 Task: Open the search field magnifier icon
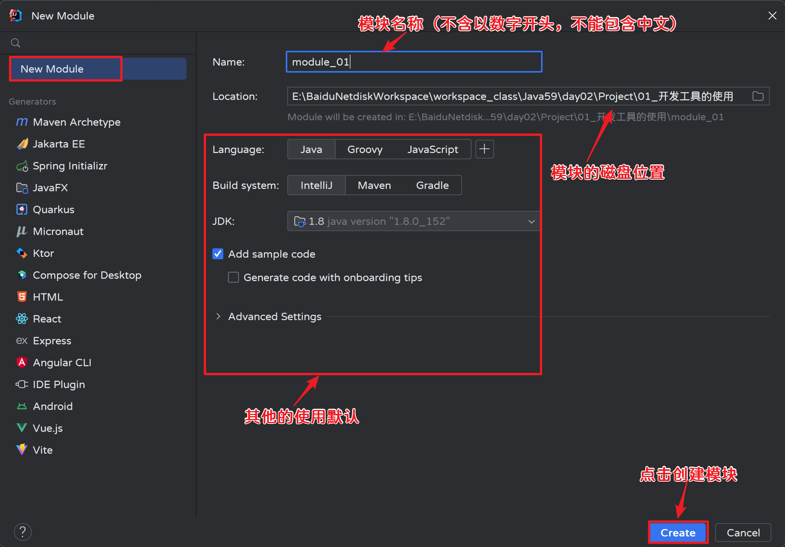15,43
